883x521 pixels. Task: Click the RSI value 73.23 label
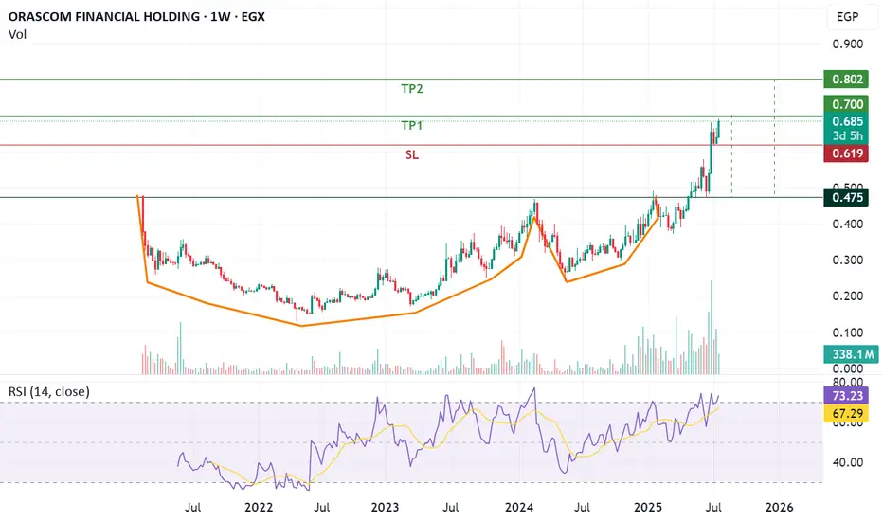pos(846,395)
